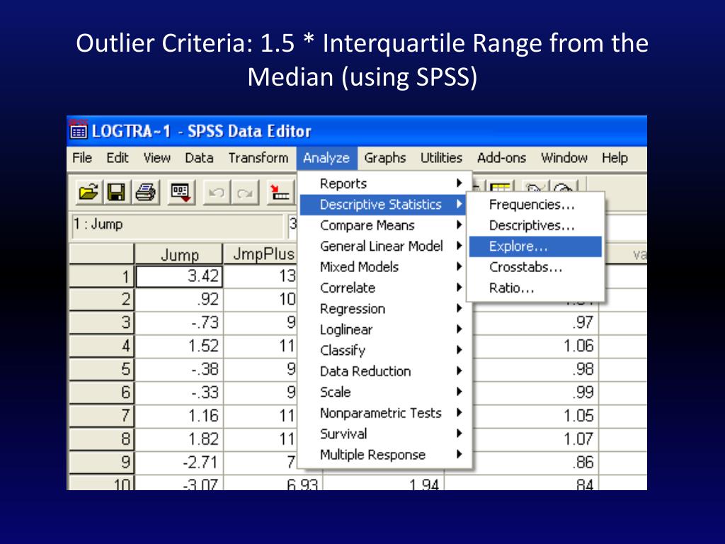The height and width of the screenshot is (544, 725).
Task: Expand the Multiple Response submenu
Action: 385,454
